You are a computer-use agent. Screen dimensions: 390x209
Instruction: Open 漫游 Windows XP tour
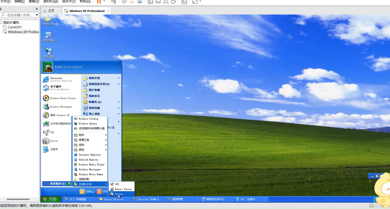coord(57,115)
